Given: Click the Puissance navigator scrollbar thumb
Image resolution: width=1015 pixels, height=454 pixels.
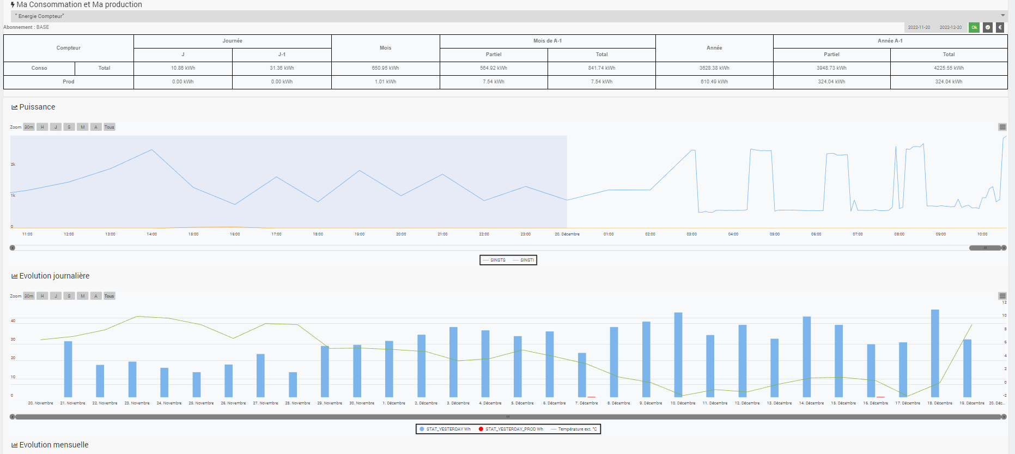Looking at the screenshot, I should point(985,248).
